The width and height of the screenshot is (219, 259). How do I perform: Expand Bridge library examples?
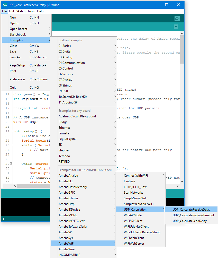coord(84,122)
